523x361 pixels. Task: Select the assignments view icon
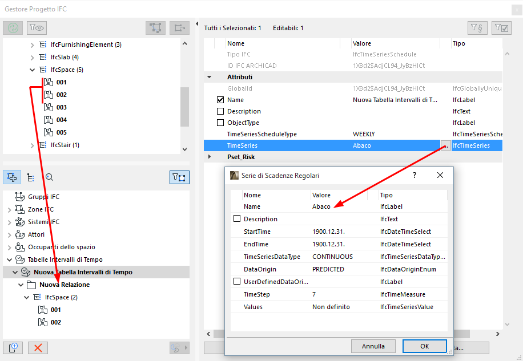point(12,177)
